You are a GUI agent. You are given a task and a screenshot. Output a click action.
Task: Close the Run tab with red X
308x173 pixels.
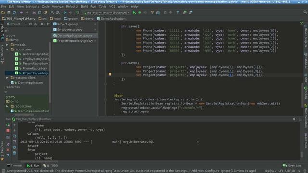coord(8,150)
